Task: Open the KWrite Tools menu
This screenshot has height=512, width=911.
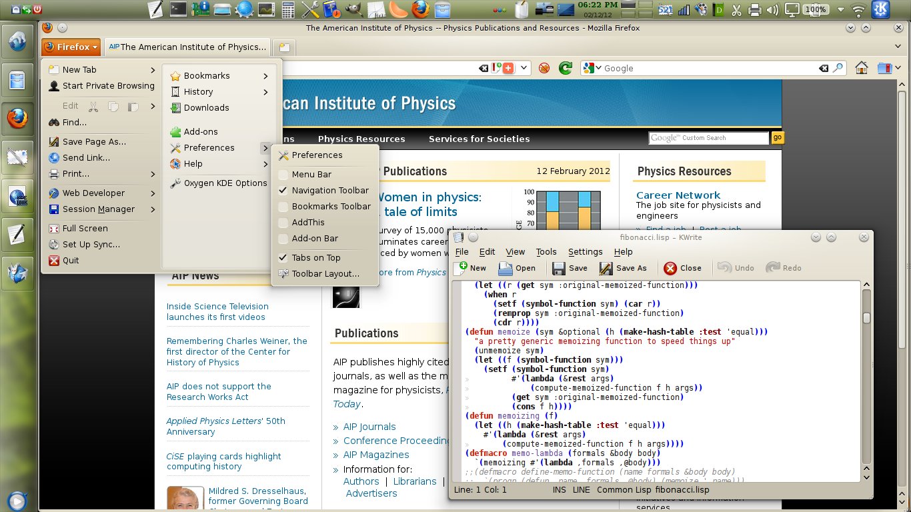Action: click(546, 252)
